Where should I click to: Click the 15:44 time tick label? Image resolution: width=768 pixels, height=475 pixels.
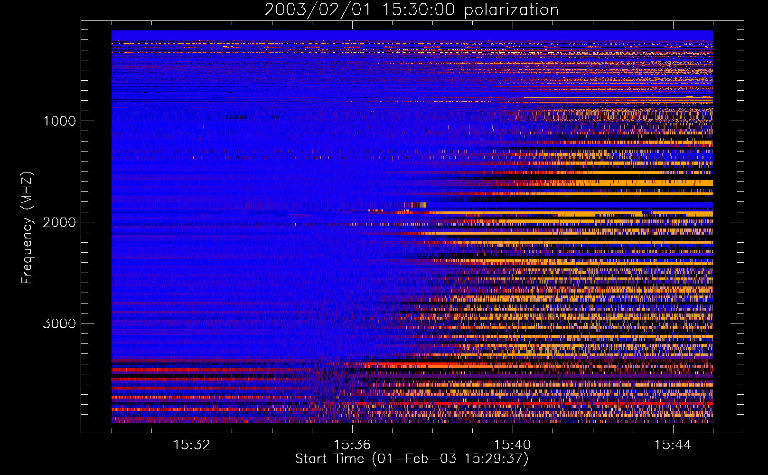tap(673, 445)
